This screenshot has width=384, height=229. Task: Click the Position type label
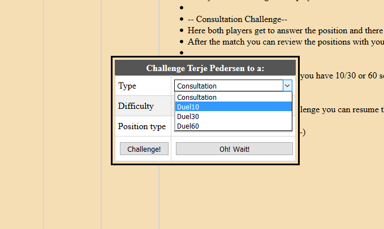point(142,126)
